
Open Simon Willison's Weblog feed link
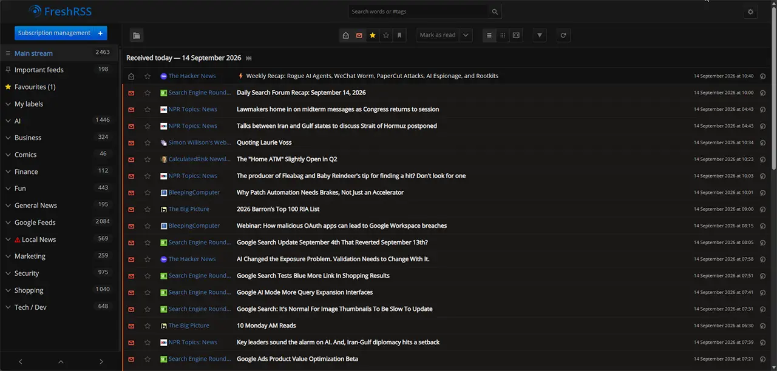coord(195,142)
